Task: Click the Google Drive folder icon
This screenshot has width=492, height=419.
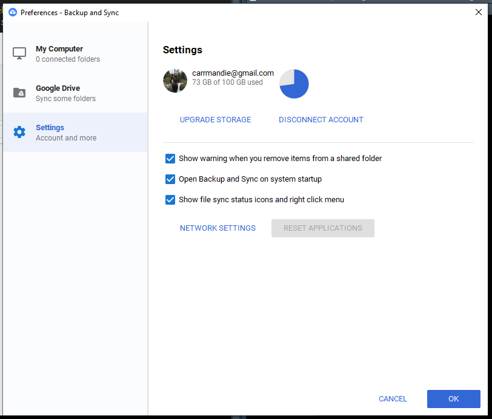Action: click(x=19, y=93)
